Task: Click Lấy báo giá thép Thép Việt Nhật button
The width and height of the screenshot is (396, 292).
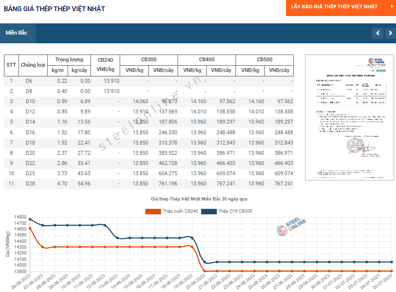Action: click(x=334, y=6)
